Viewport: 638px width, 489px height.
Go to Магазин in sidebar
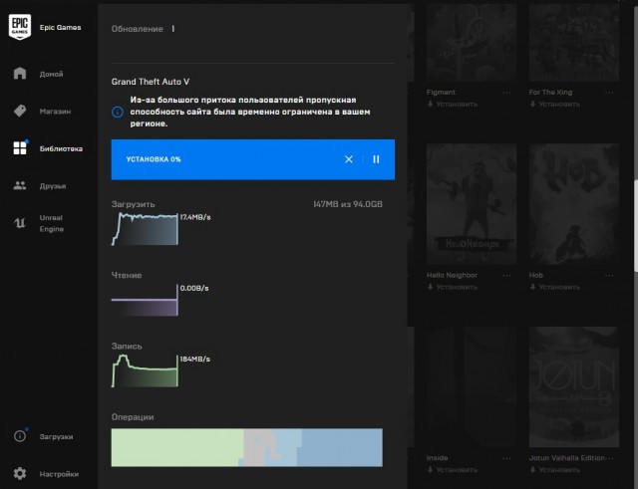click(55, 111)
